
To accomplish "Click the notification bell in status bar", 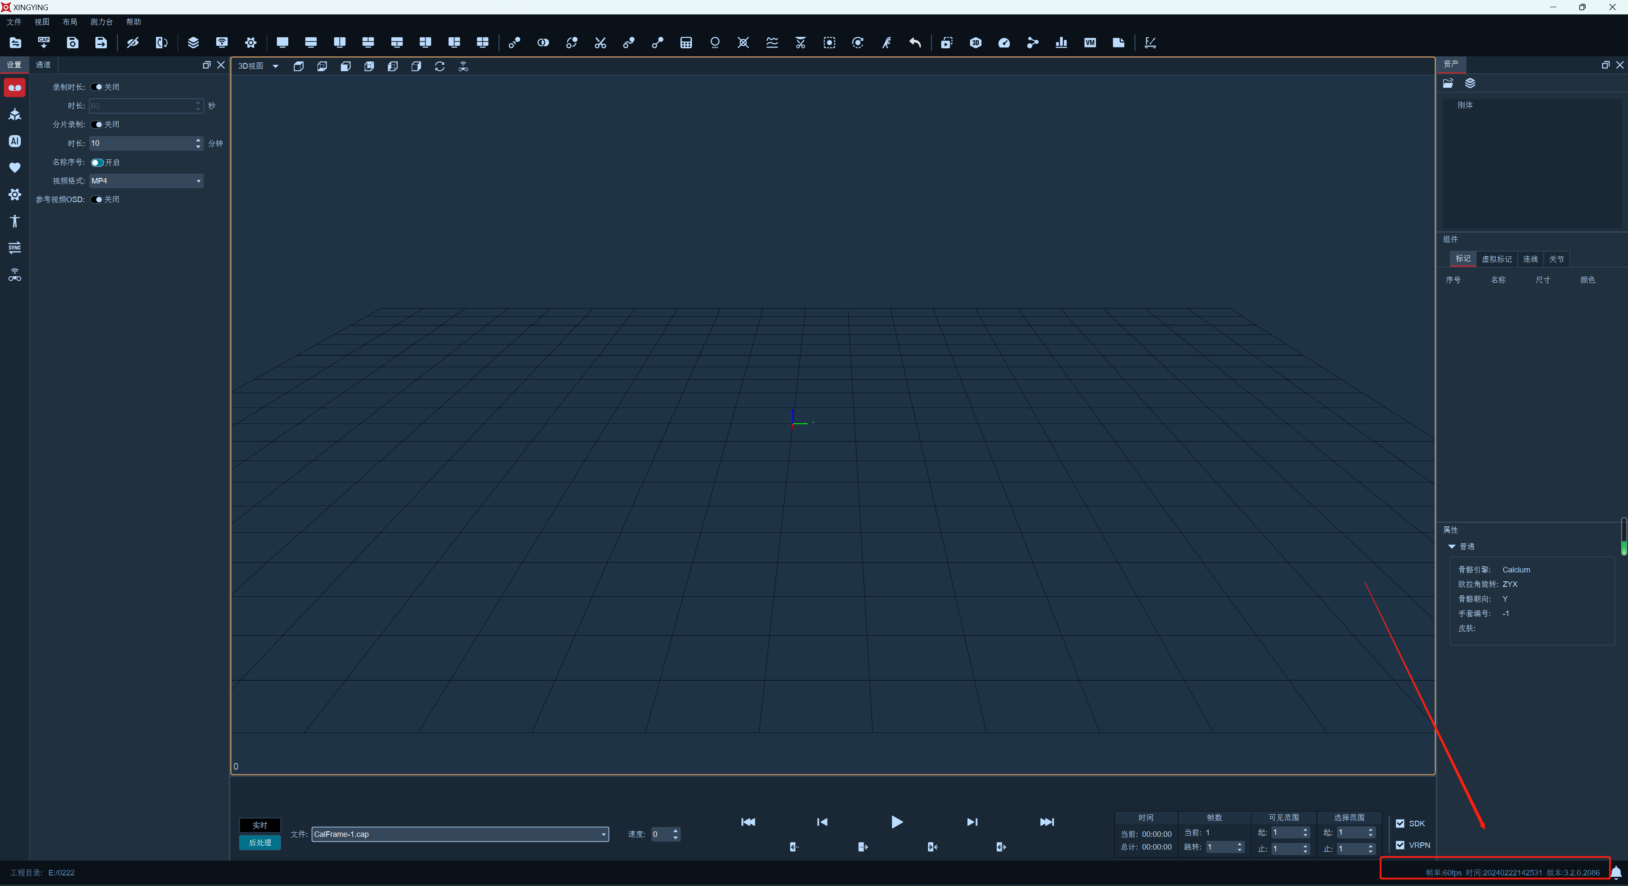I will pyautogui.click(x=1616, y=873).
